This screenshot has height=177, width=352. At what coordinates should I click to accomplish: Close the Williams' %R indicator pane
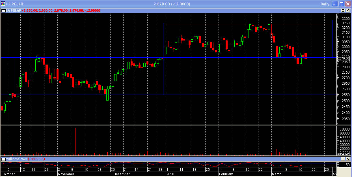coord(347,159)
